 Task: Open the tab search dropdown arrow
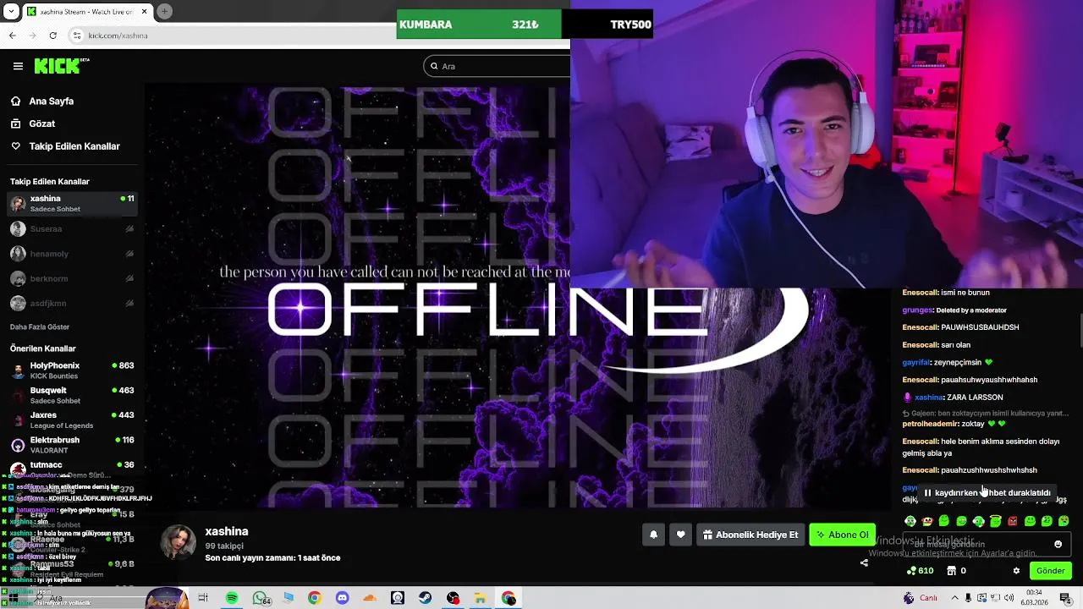(11, 11)
